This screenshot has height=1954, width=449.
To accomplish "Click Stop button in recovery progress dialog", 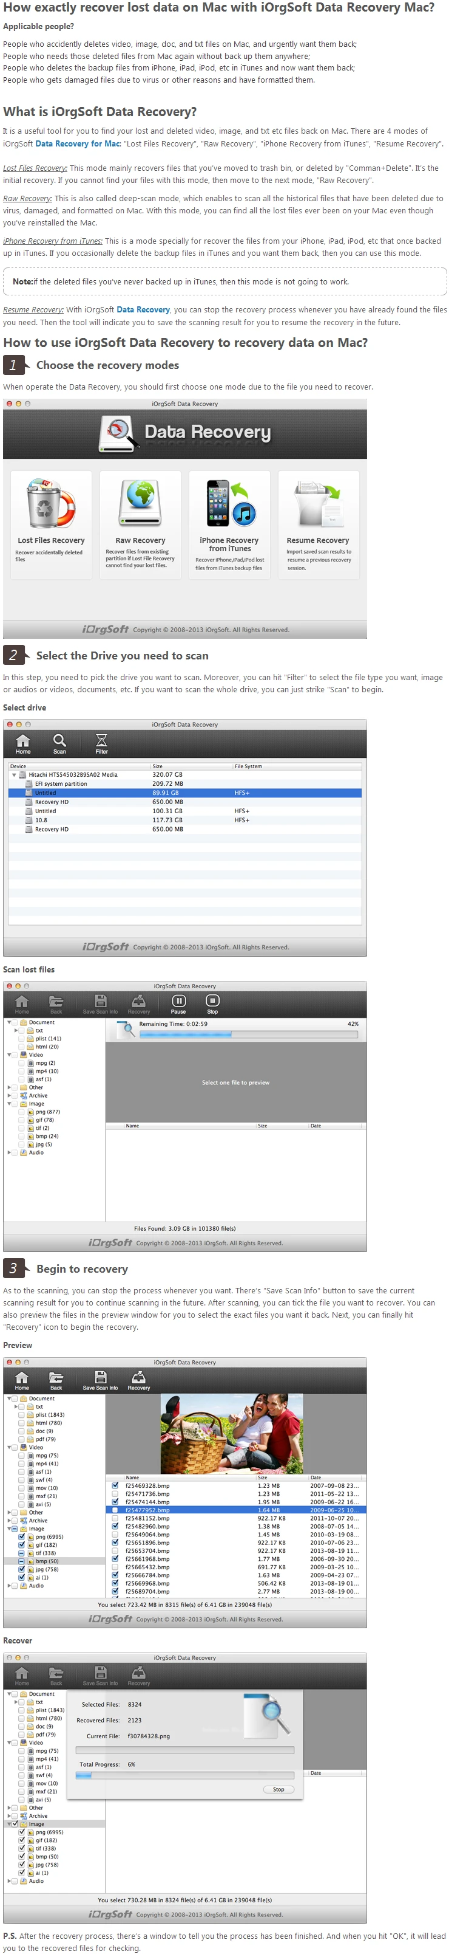I will (278, 1789).
